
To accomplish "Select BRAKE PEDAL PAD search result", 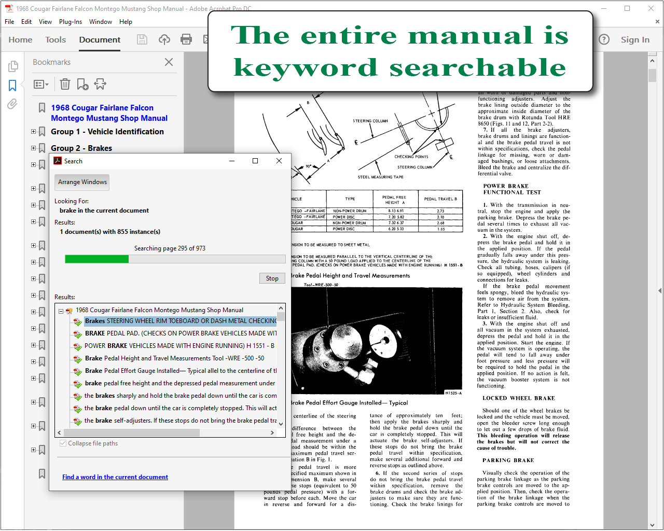I will 181,333.
